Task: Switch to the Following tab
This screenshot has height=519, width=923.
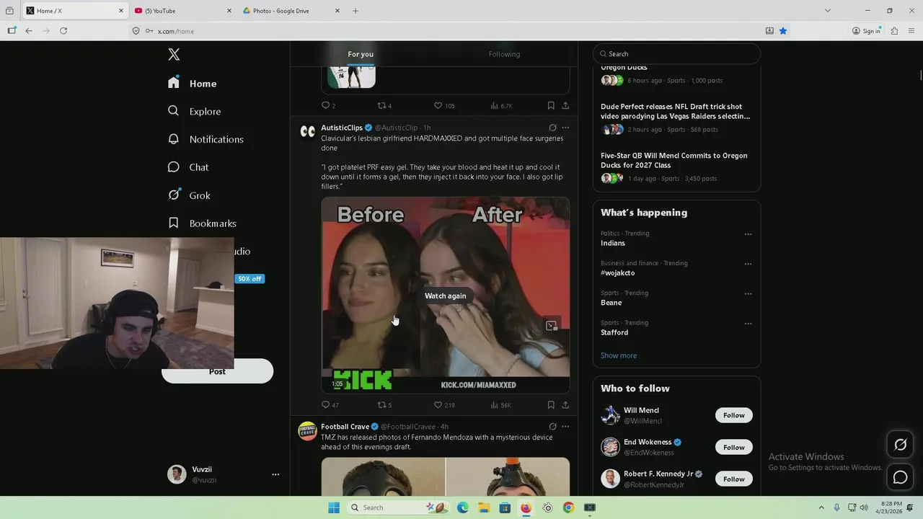Action: click(x=504, y=54)
